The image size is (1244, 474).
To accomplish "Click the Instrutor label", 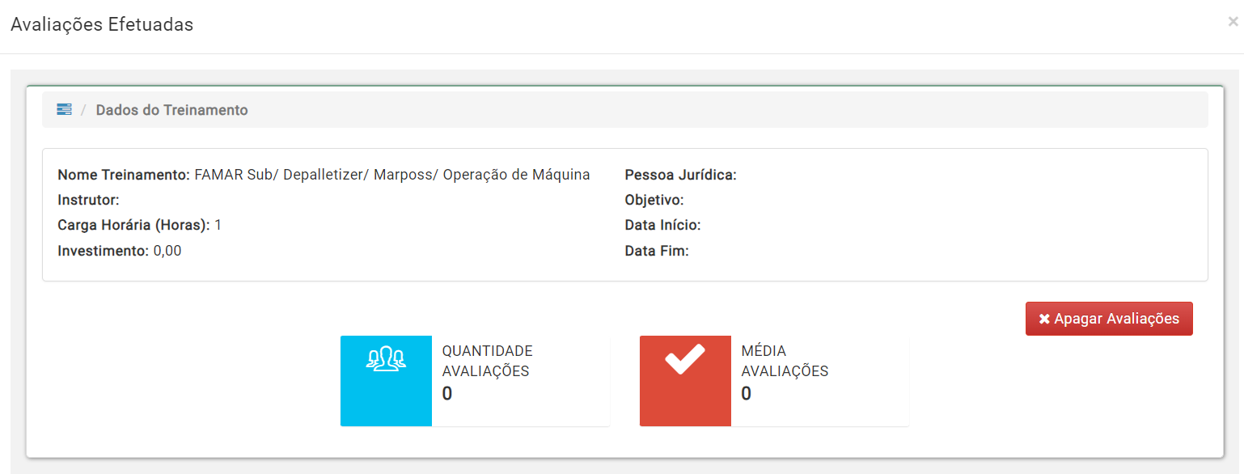I will click(88, 200).
